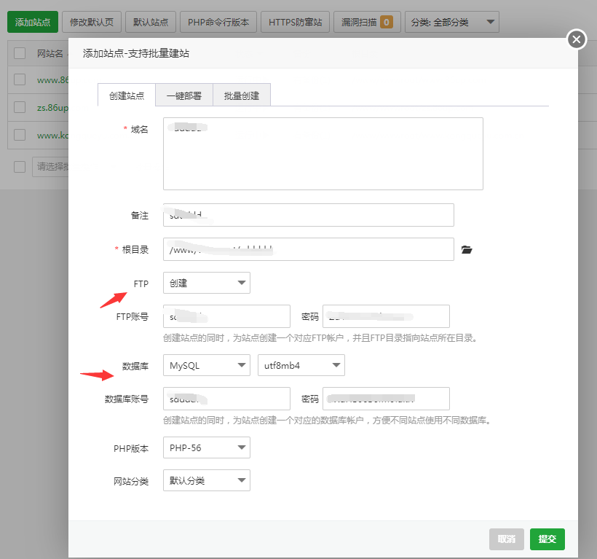
Task: Click the green 提交 submit button
Action: (x=547, y=539)
